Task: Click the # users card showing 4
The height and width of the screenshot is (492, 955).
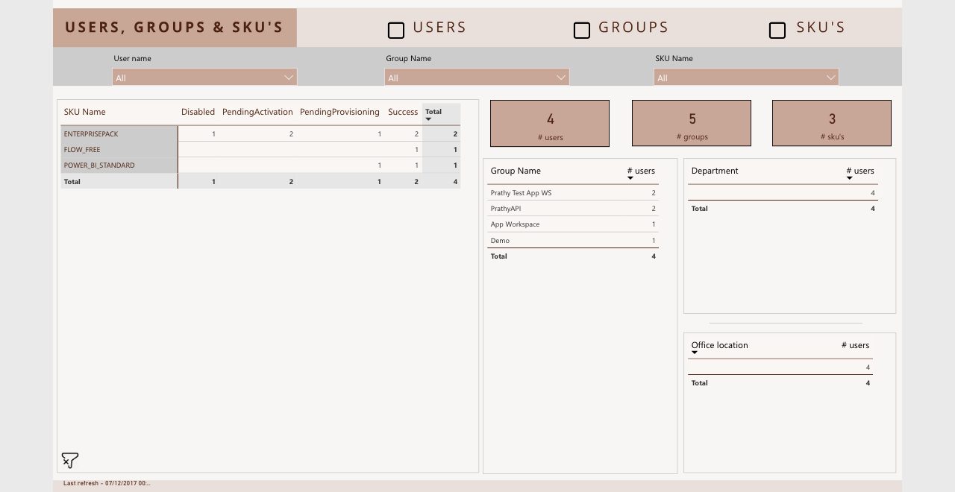Action: click(x=550, y=123)
